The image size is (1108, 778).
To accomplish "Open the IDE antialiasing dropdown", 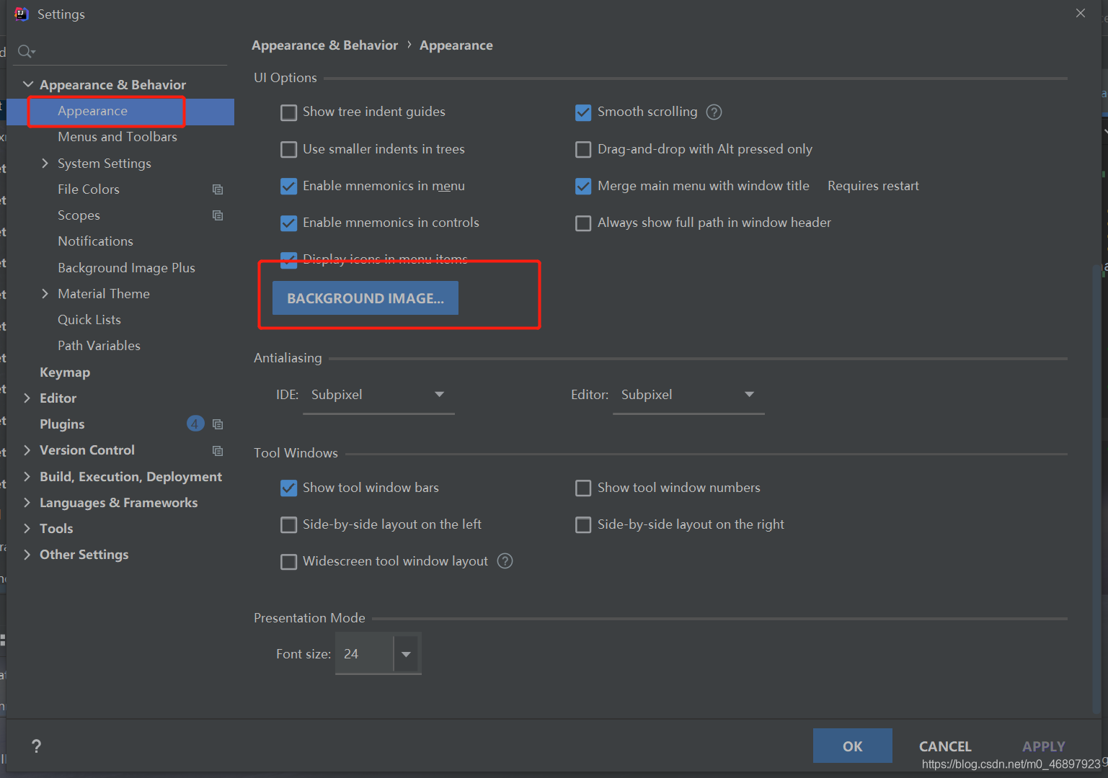I will point(378,395).
